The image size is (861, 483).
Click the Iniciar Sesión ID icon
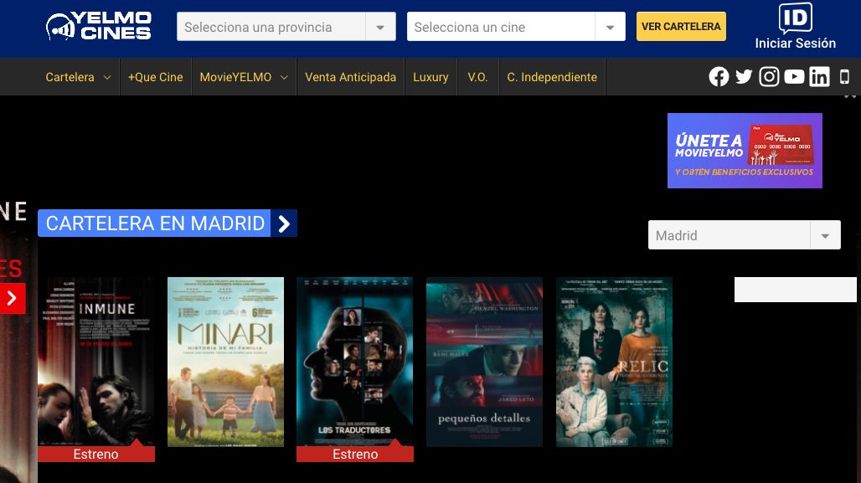[x=795, y=19]
